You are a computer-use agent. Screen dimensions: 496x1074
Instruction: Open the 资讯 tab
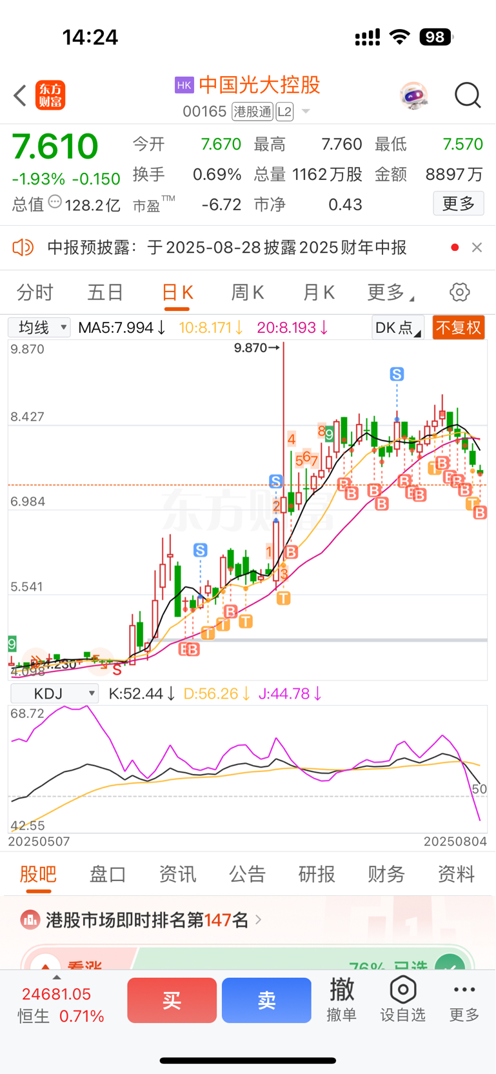[x=177, y=874]
